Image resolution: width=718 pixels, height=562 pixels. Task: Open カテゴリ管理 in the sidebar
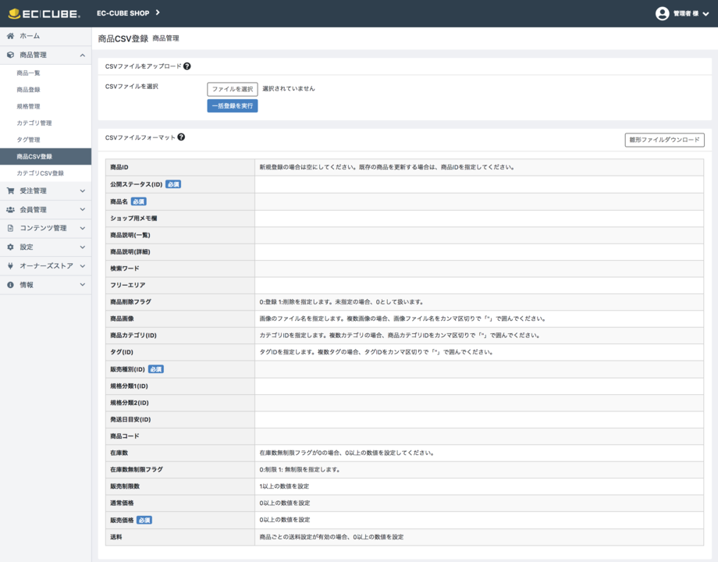[34, 123]
